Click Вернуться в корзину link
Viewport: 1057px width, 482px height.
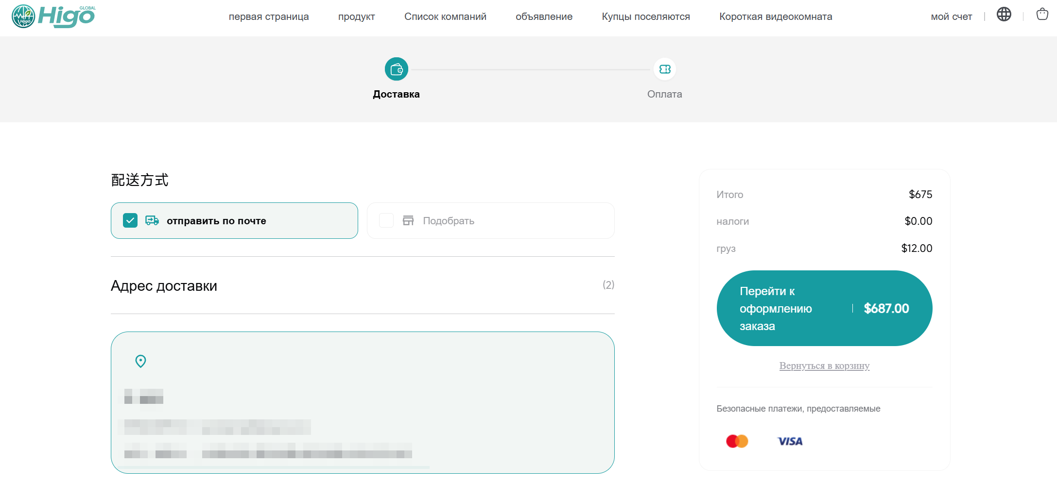coord(824,366)
